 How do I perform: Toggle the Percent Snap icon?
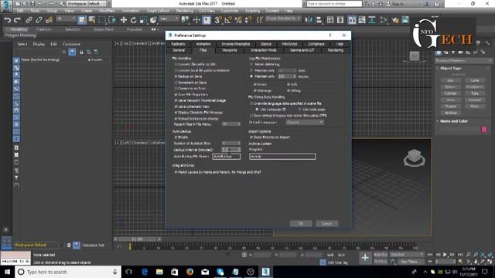pos(238,20)
